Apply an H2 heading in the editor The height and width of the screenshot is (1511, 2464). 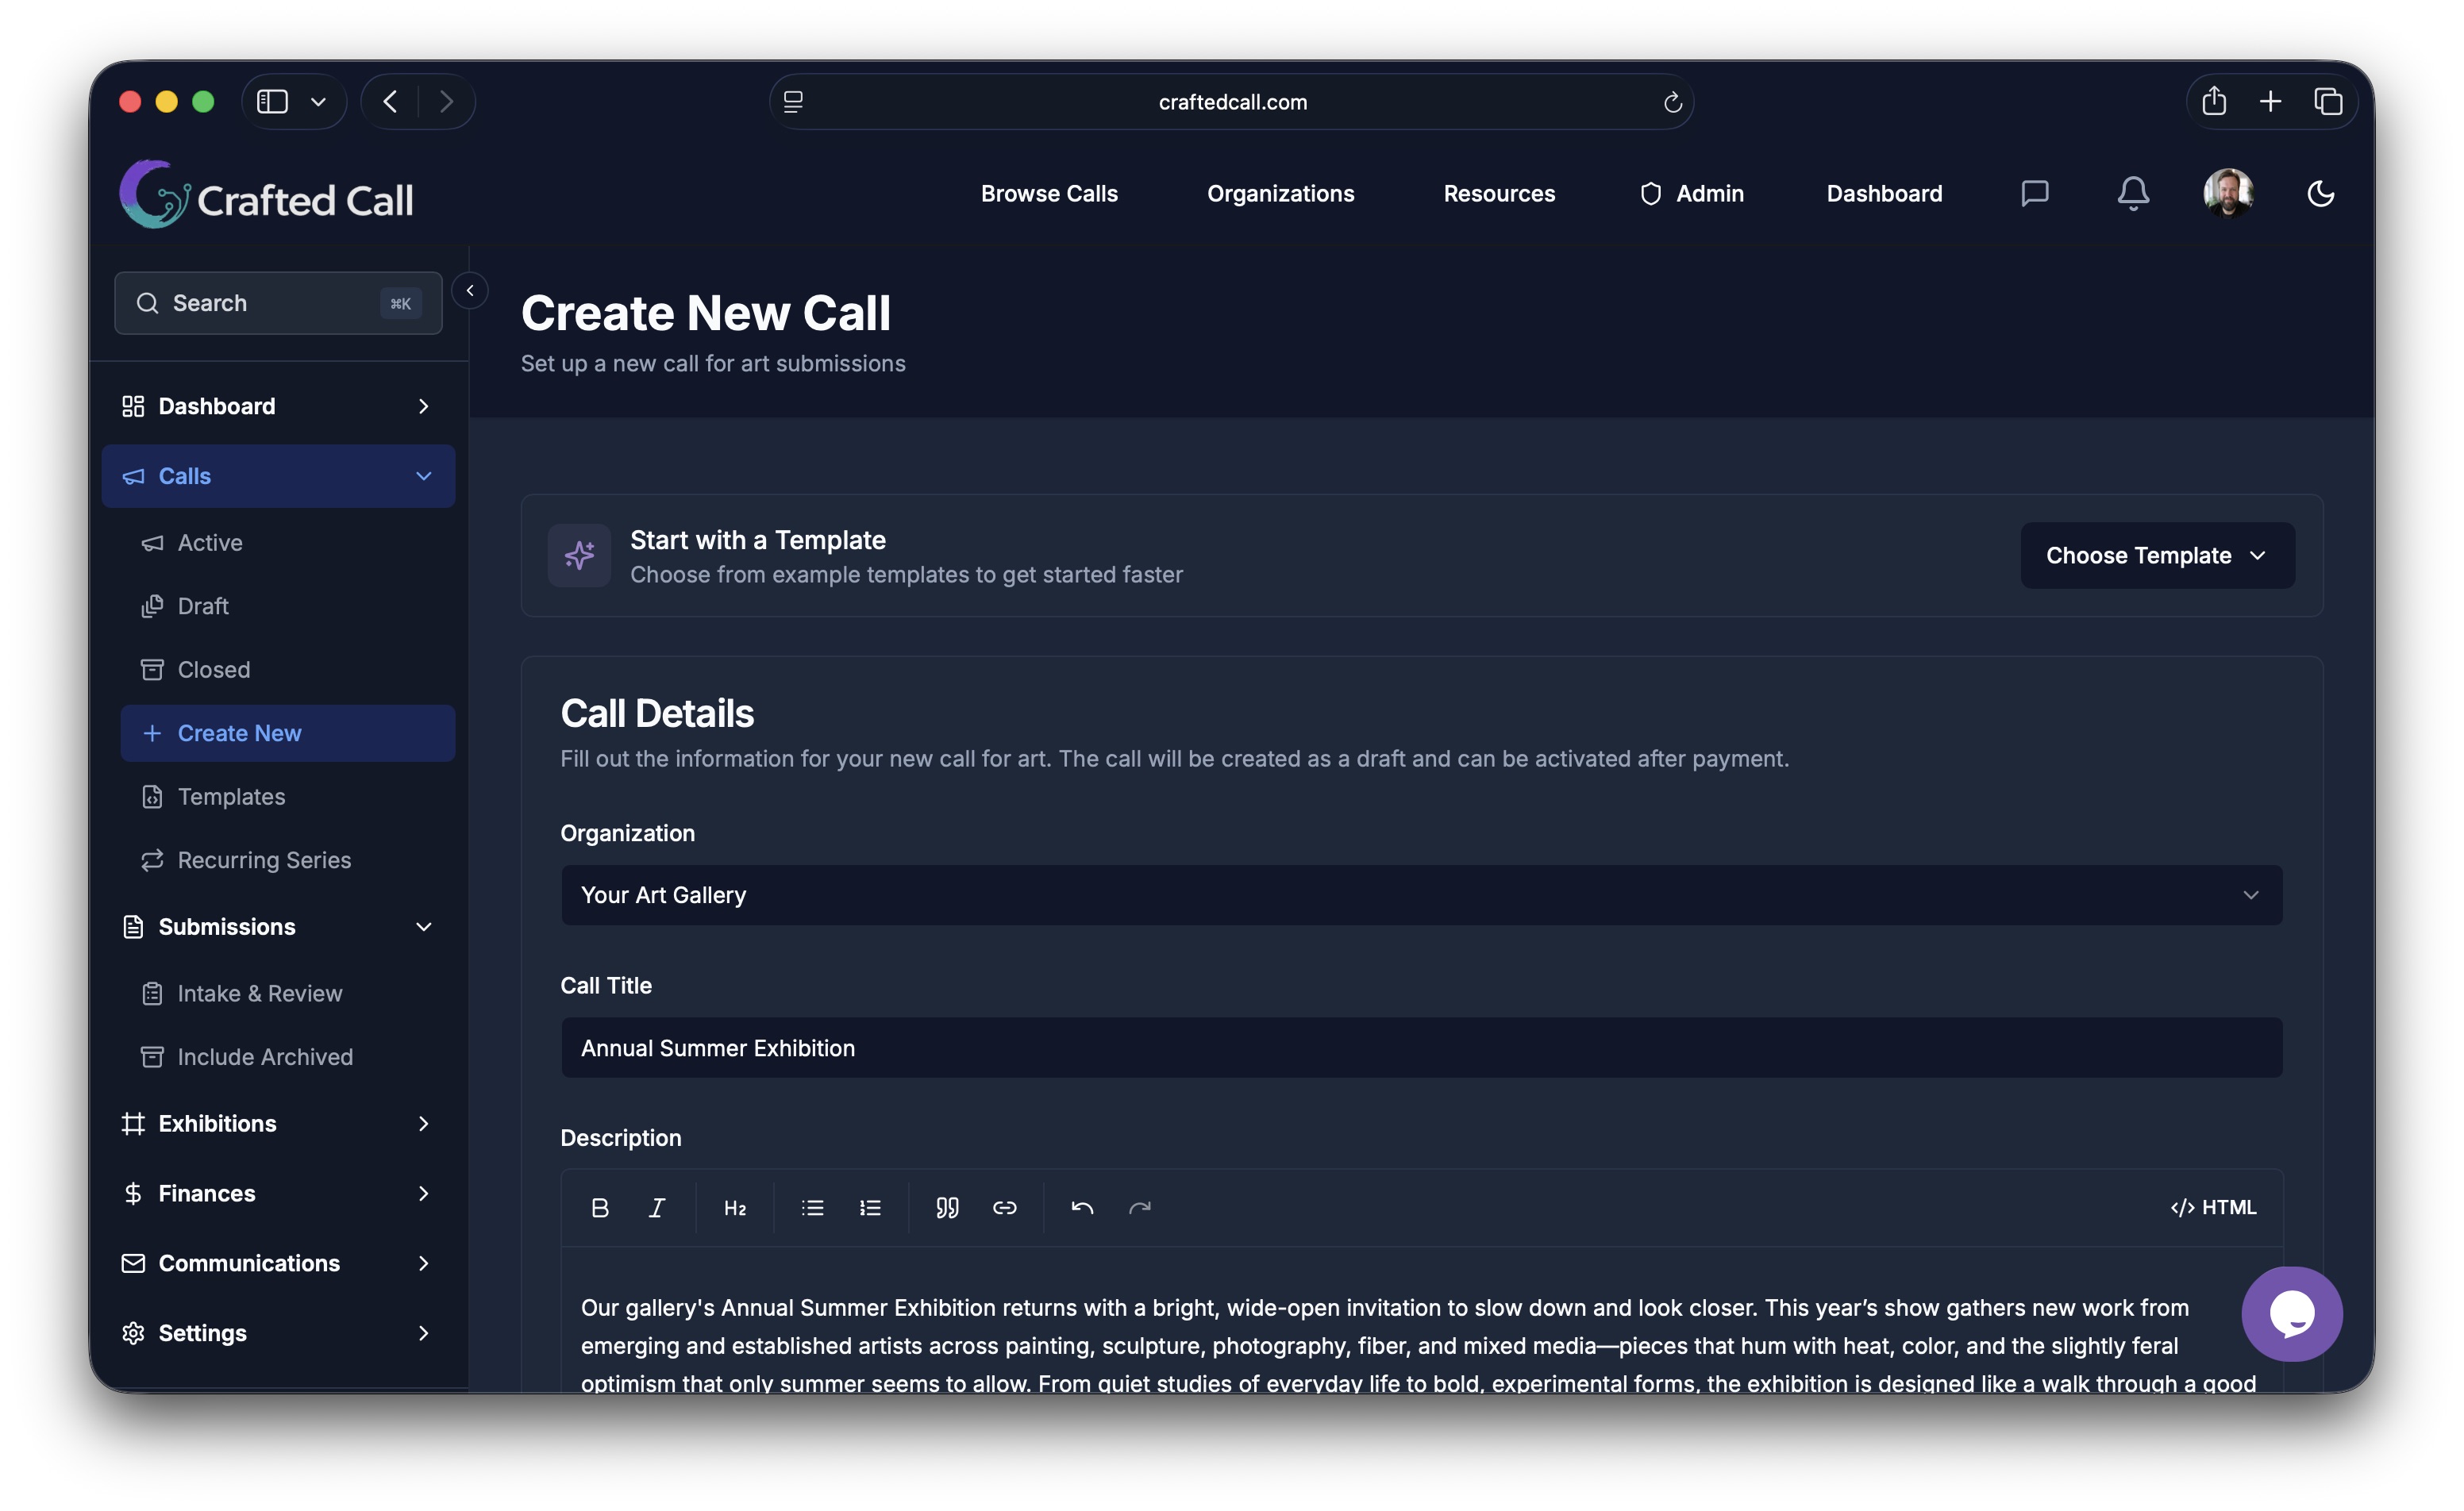point(734,1207)
